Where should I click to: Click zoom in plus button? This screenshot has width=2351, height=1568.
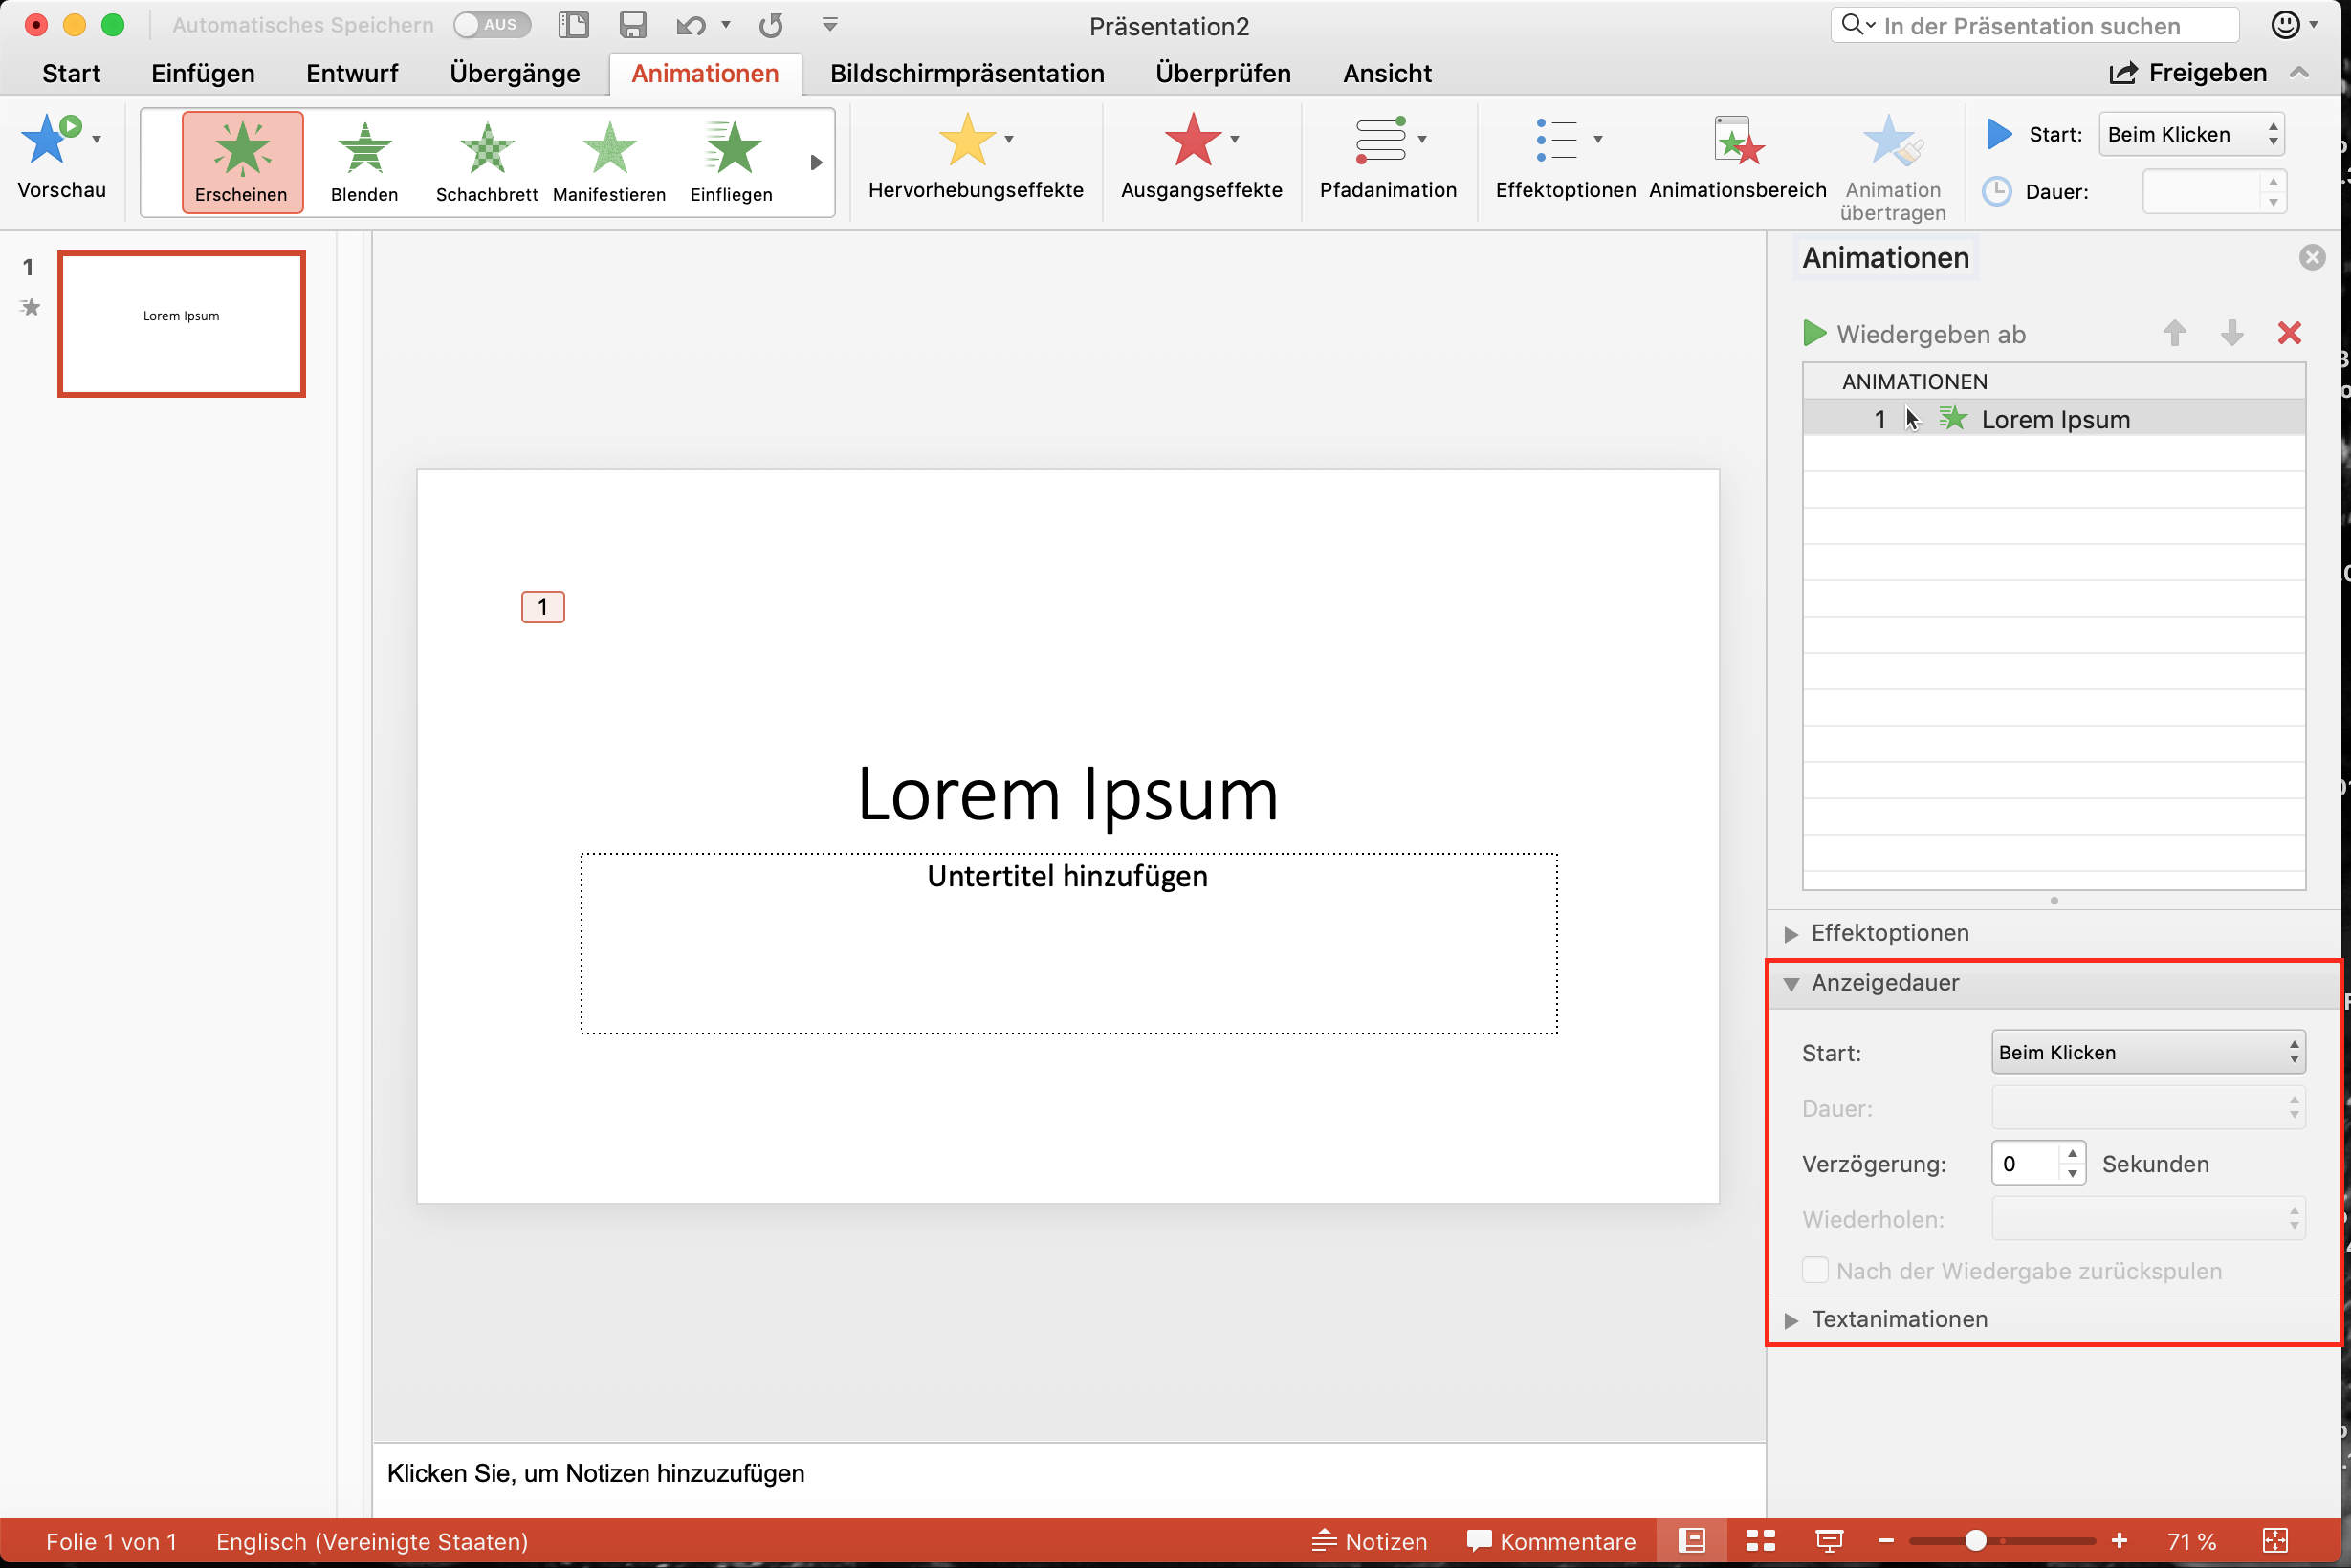2119,1541
